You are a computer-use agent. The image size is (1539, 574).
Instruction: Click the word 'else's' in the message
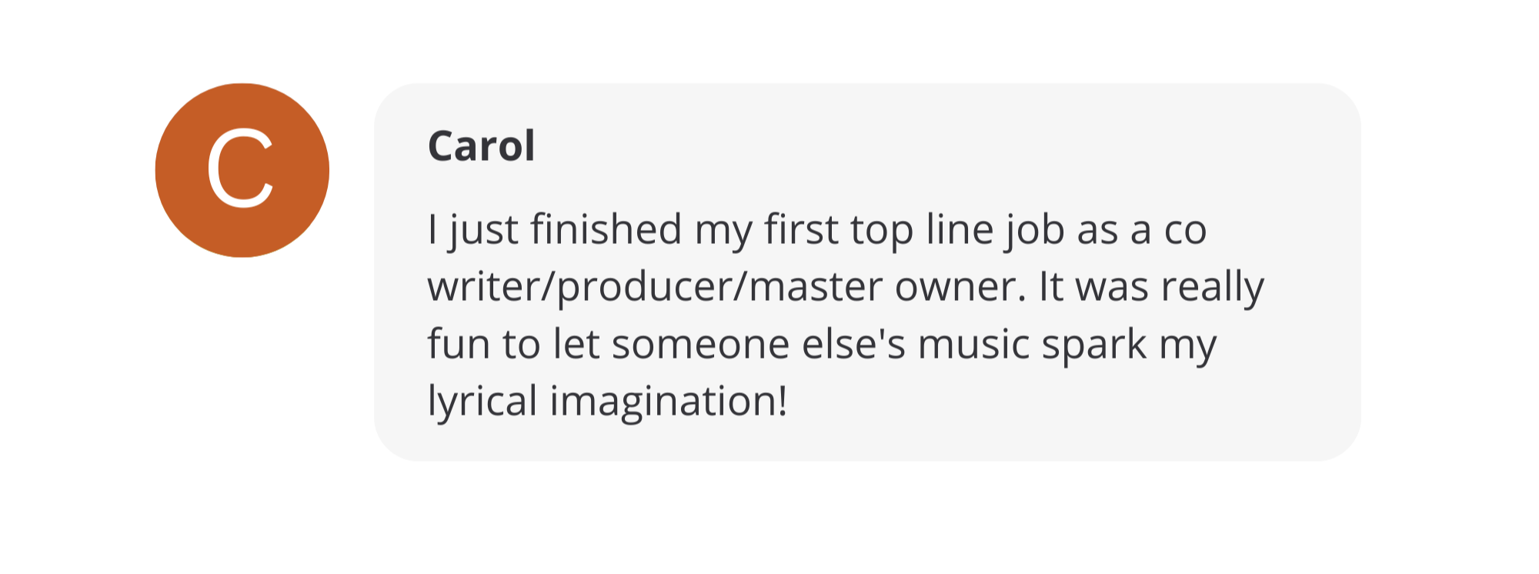pos(853,344)
